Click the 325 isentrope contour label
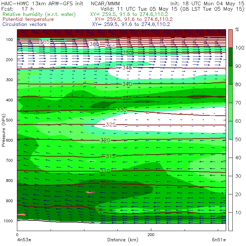This screenshot has height=246, width=246. 111,125
